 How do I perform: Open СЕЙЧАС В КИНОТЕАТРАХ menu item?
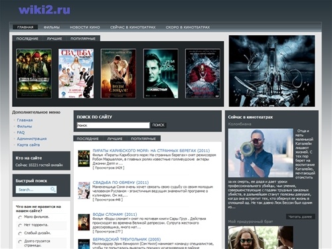(133, 27)
